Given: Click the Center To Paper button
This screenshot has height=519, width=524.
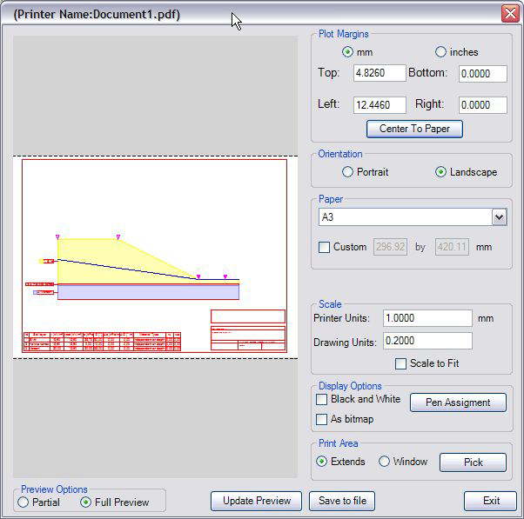Looking at the screenshot, I should 414,129.
